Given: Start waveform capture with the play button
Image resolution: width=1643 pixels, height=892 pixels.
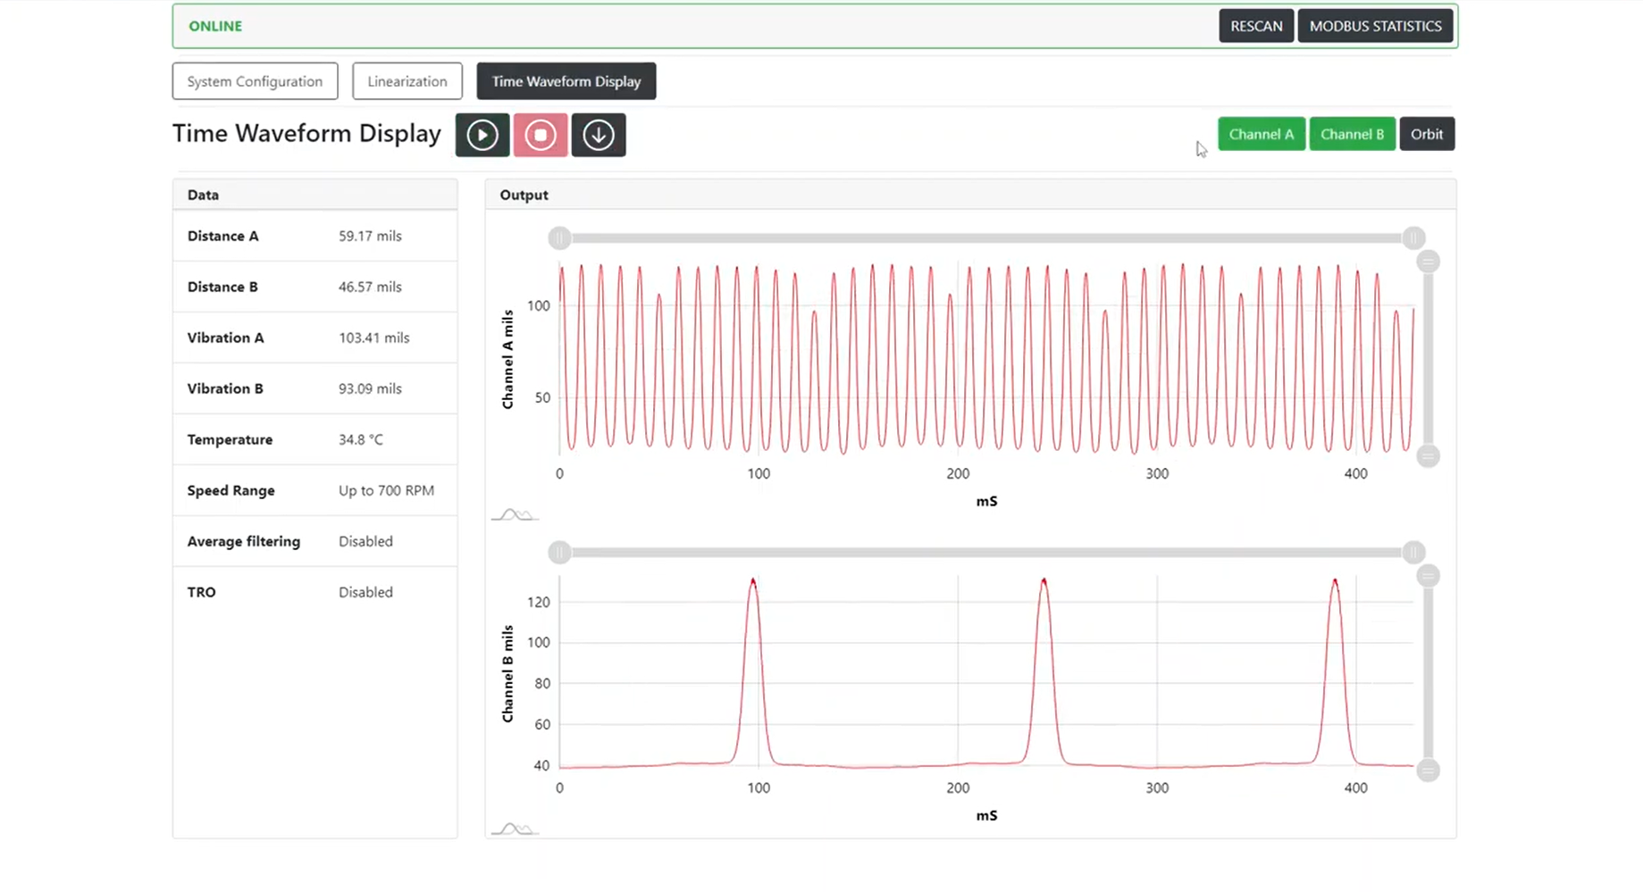Looking at the screenshot, I should (x=482, y=135).
